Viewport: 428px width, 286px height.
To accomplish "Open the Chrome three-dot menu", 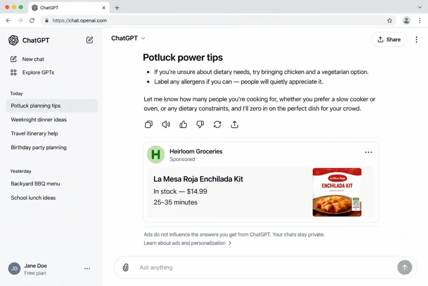I will (420, 21).
